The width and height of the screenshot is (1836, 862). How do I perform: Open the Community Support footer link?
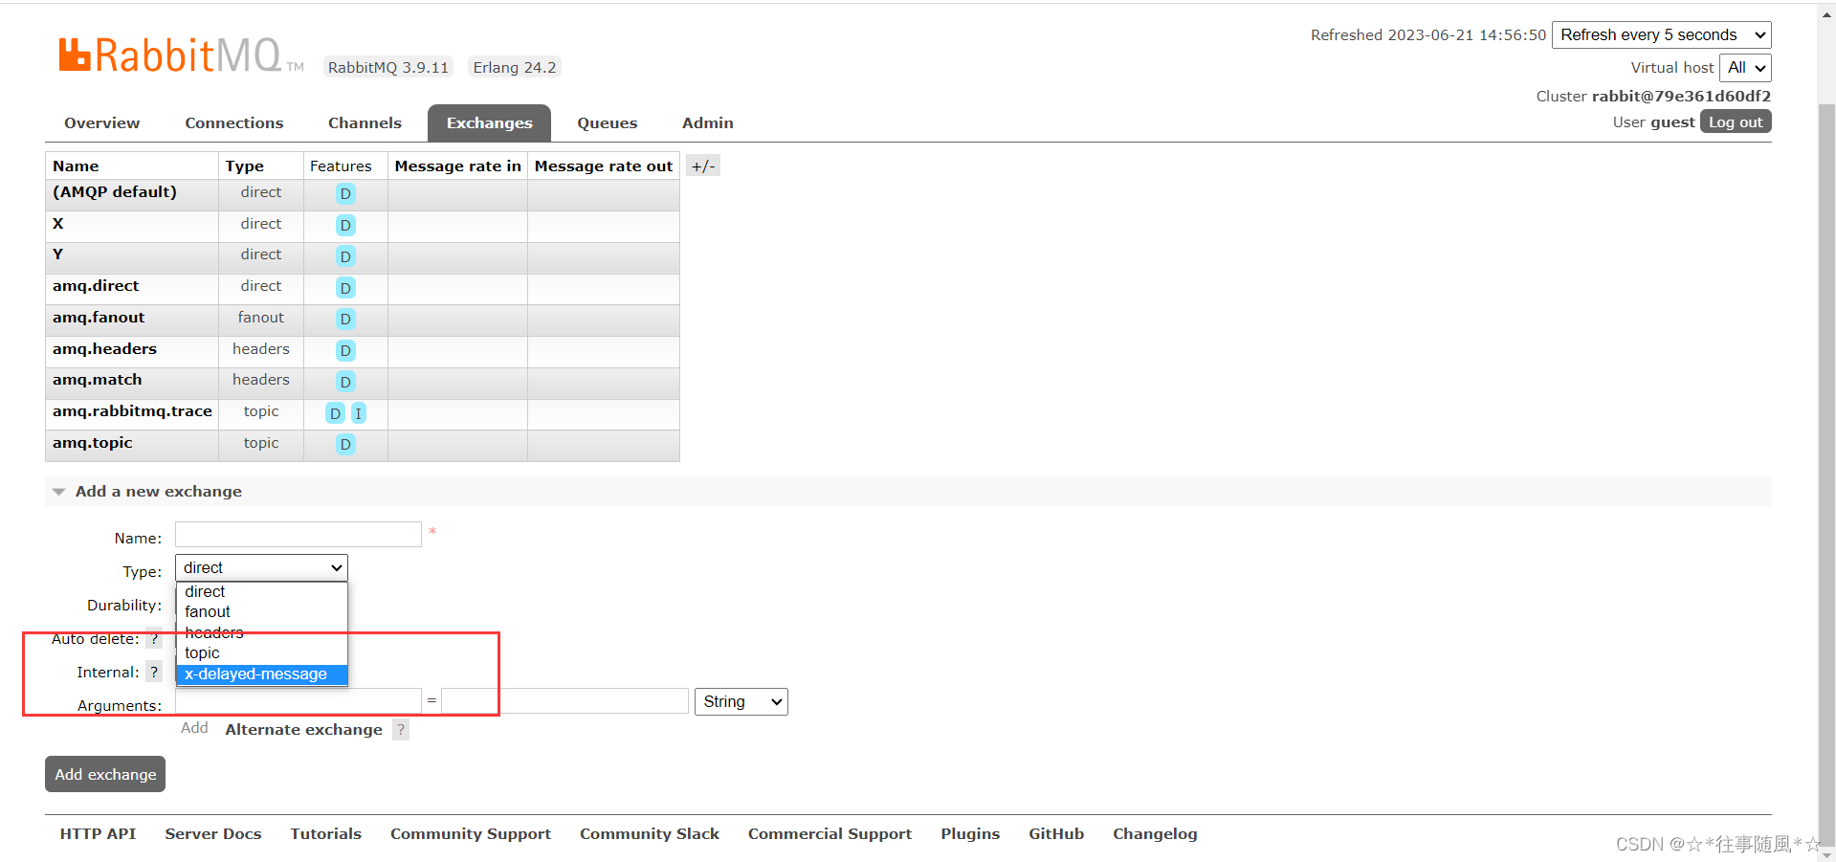(x=471, y=833)
